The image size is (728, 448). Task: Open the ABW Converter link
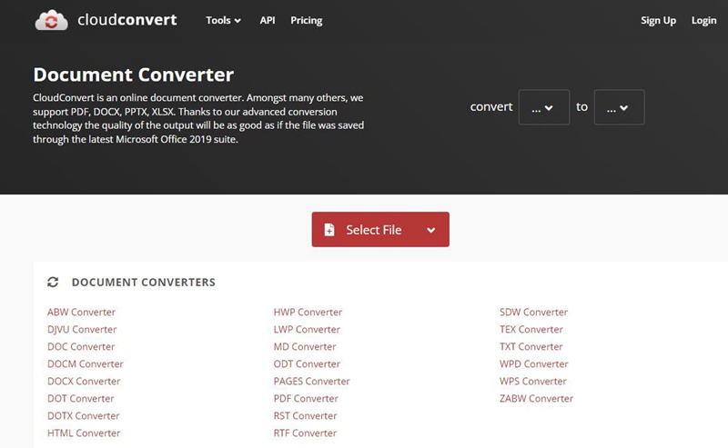pos(81,312)
